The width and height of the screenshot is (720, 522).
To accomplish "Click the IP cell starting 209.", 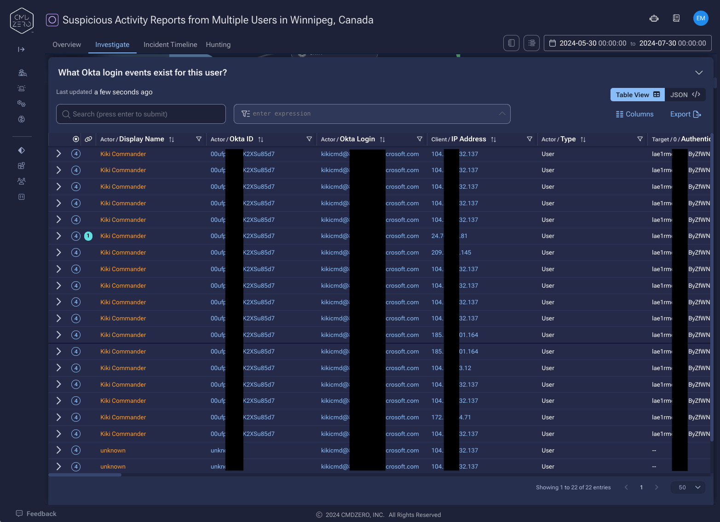I will click(x=451, y=253).
